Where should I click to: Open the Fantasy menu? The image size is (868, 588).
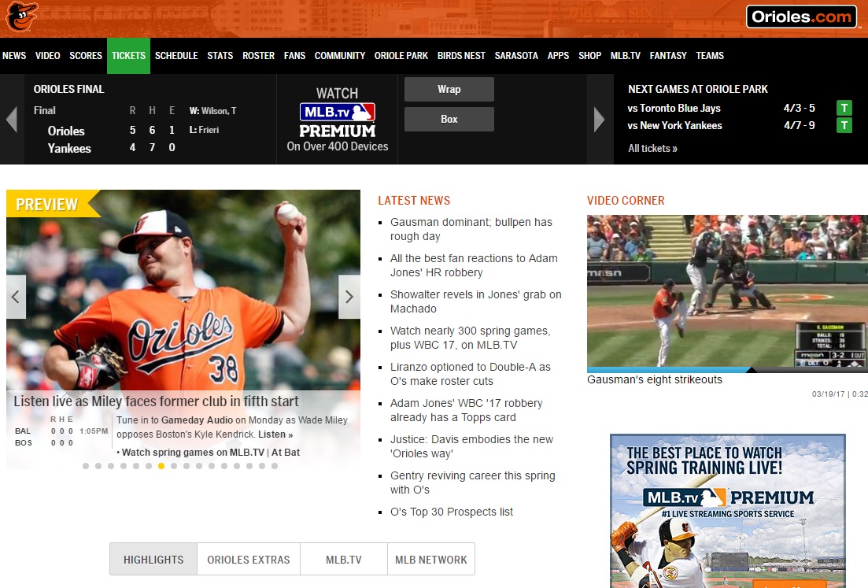coord(668,55)
